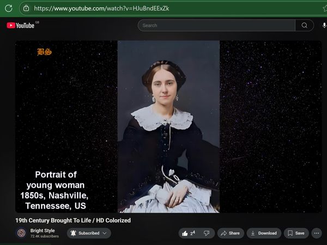Open Bright Style channel avatar
This screenshot has height=245, width=327.
(x=21, y=233)
